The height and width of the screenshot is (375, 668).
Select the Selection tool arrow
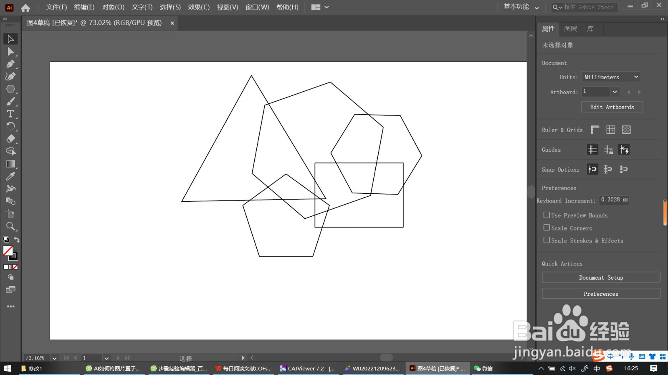[10, 39]
